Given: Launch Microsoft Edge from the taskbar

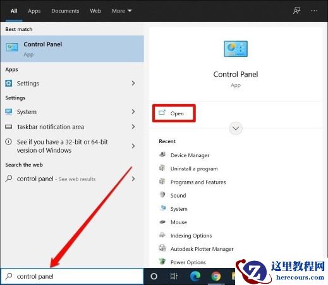Looking at the screenshot, I should click(195, 276).
